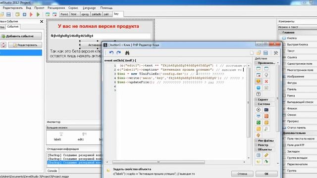Viewport: 317px width, 178px height.
Task: Click the red play debug toolbar icon
Action: click(31, 14)
